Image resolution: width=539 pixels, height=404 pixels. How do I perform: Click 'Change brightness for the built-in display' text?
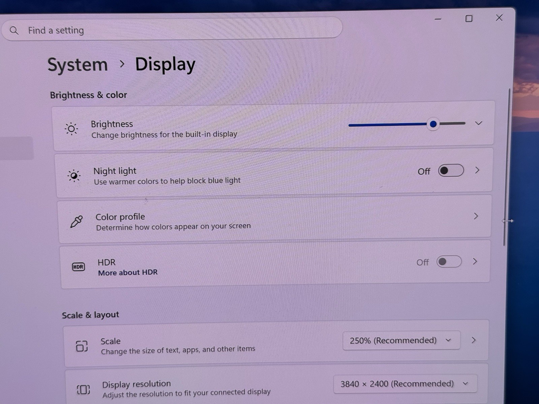tap(164, 134)
